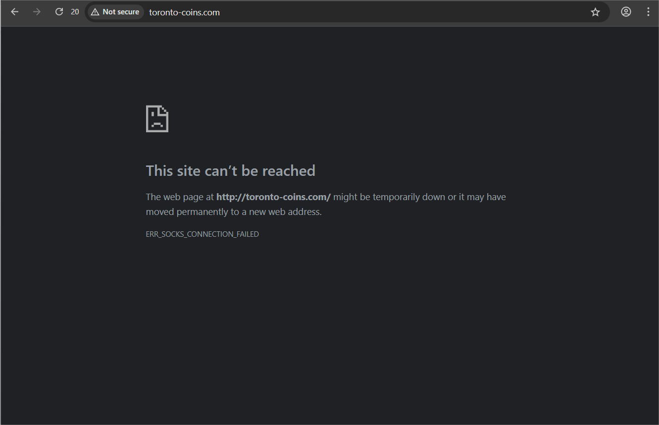
Task: Click the word "reached" in the heading
Action: click(288, 171)
